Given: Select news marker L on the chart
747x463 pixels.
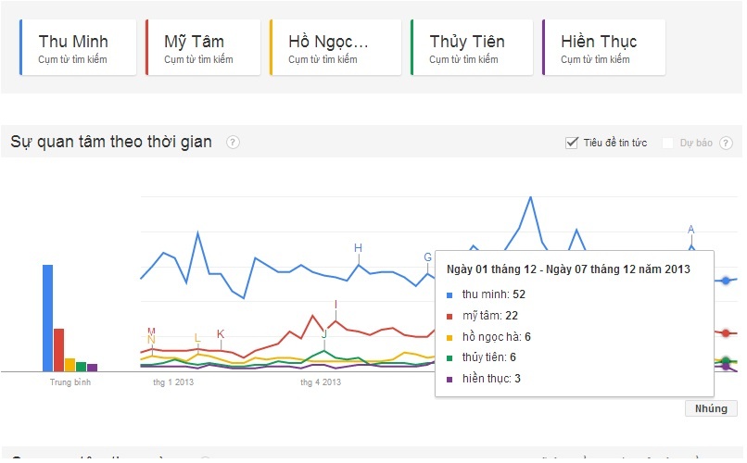Looking at the screenshot, I should [197, 338].
